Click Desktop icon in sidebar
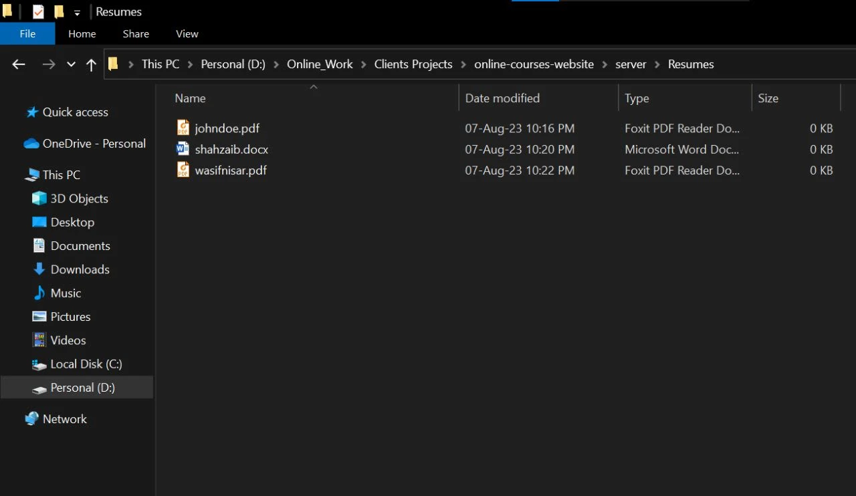Screen dimensions: 856x496 [39, 222]
